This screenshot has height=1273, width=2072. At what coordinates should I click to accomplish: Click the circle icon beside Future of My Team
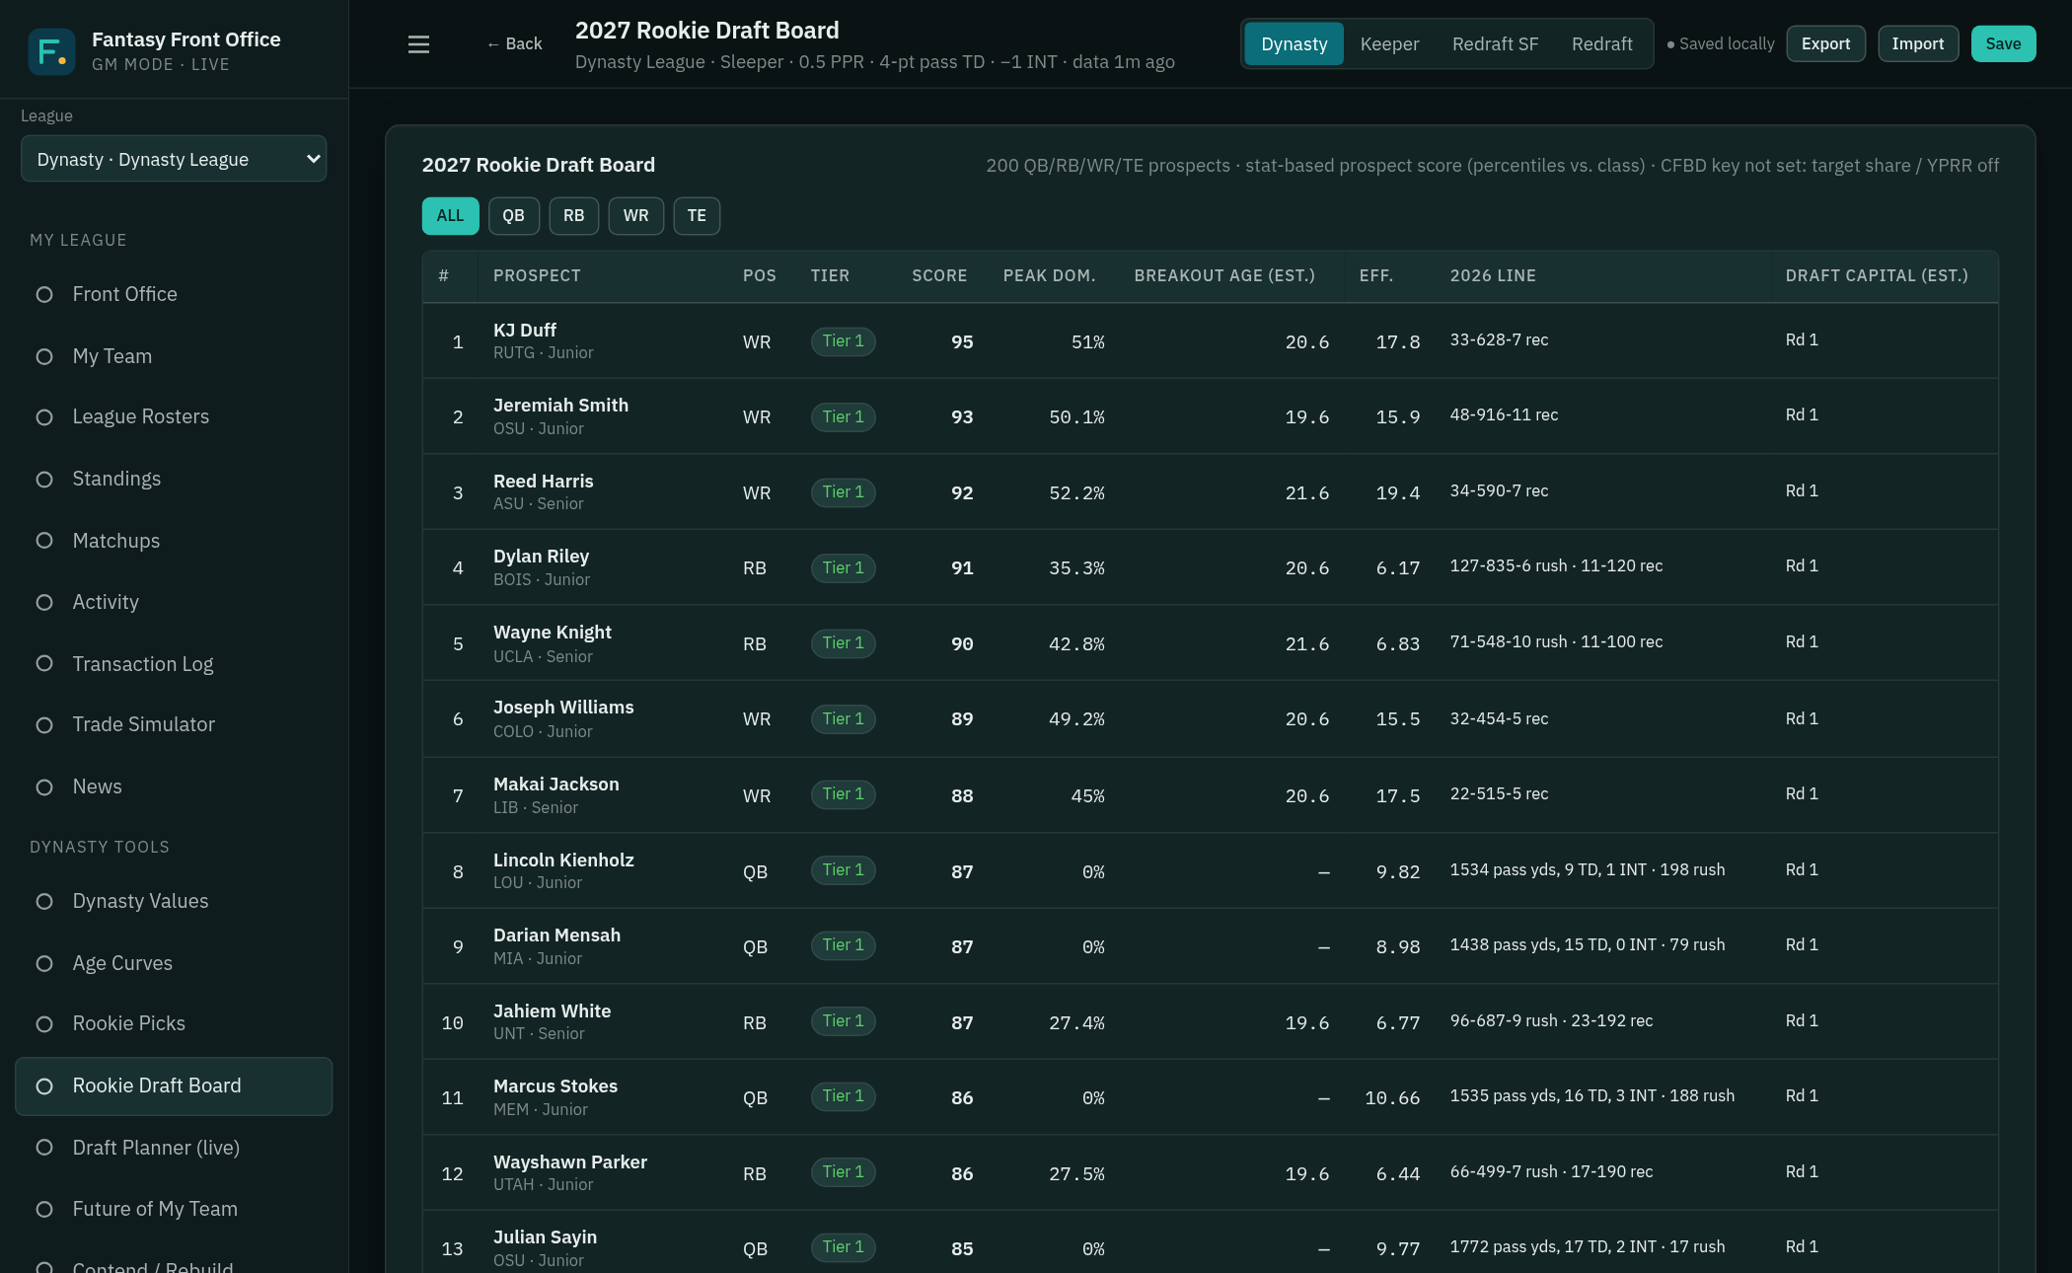[44, 1210]
